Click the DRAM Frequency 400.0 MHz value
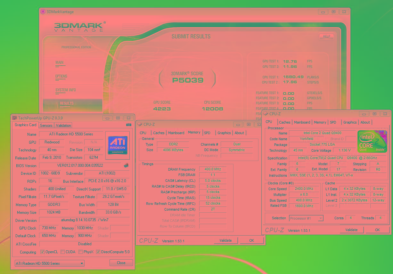 [x=213, y=169]
